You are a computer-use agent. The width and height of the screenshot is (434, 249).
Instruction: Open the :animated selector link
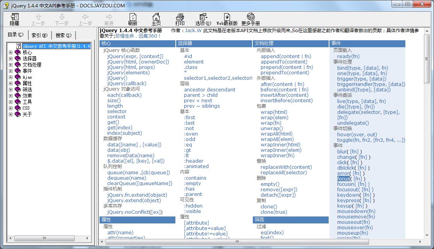[196, 167]
